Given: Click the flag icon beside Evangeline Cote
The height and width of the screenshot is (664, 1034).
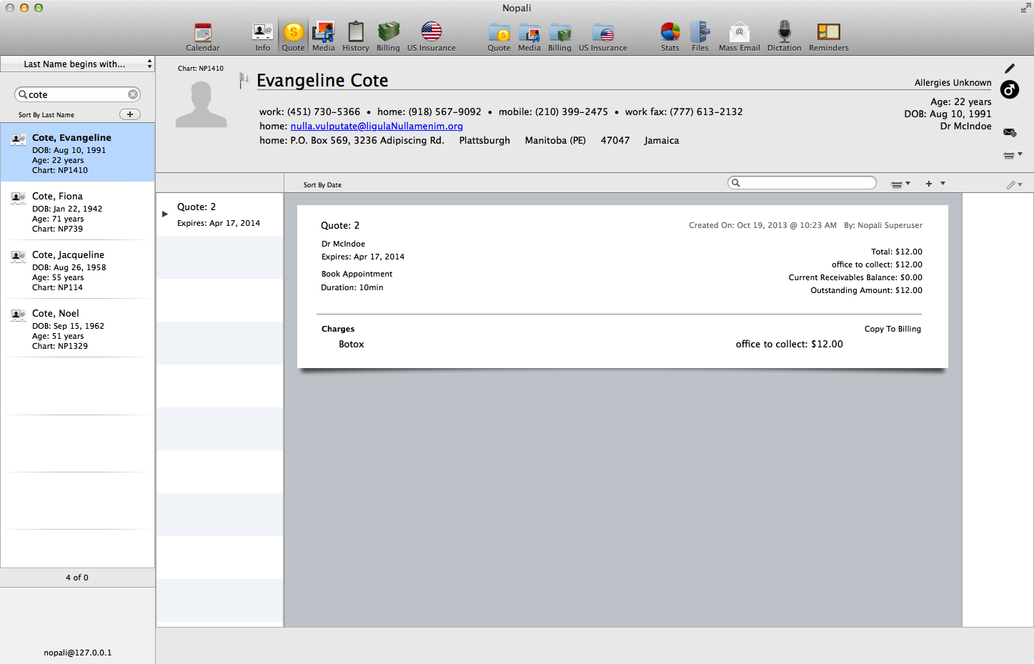Looking at the screenshot, I should coord(244,79).
